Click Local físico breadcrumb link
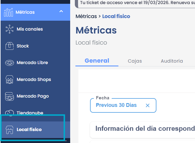The width and height of the screenshot is (195, 143). [116, 16]
